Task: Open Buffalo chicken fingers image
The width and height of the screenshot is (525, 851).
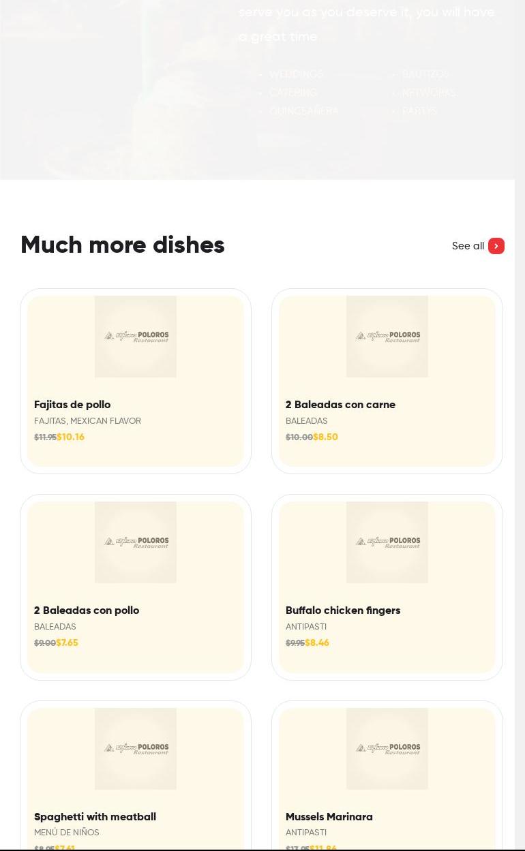Action: point(387,542)
